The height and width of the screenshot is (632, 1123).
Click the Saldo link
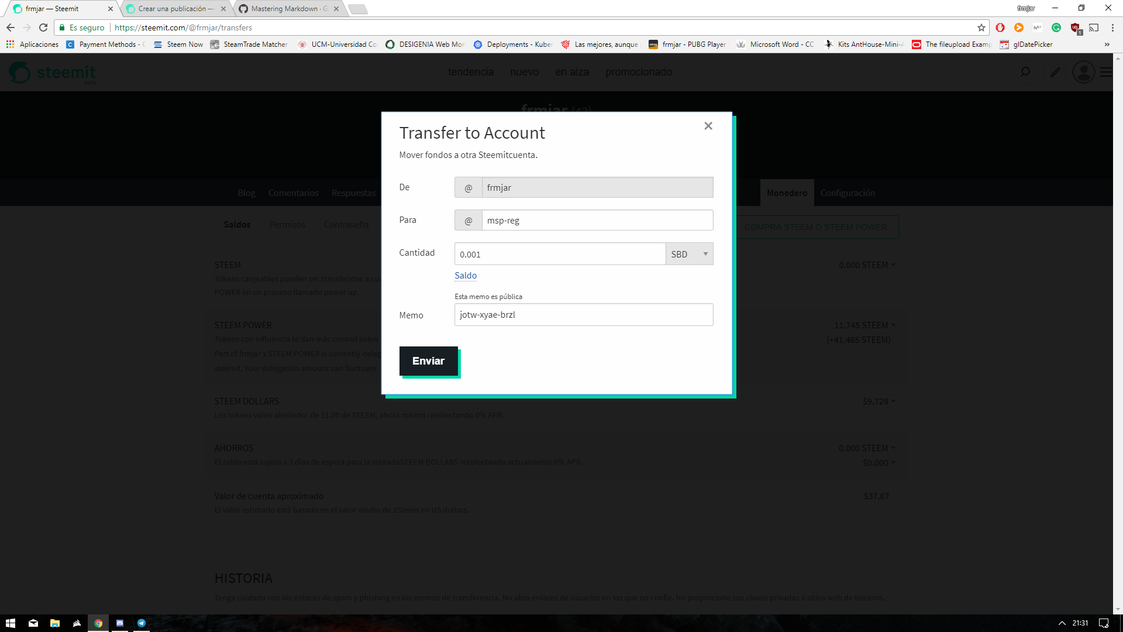click(466, 276)
